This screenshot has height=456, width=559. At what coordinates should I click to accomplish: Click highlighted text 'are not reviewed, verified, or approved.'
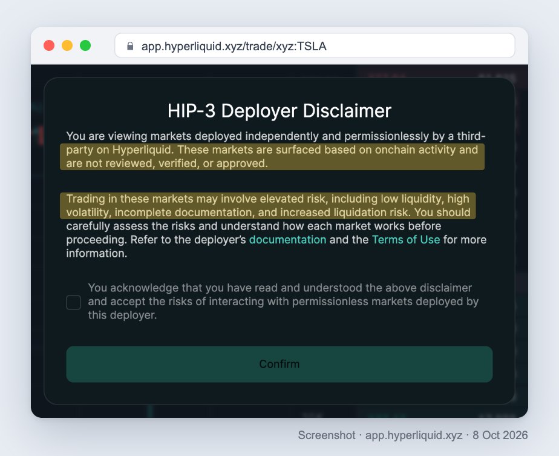click(x=167, y=164)
